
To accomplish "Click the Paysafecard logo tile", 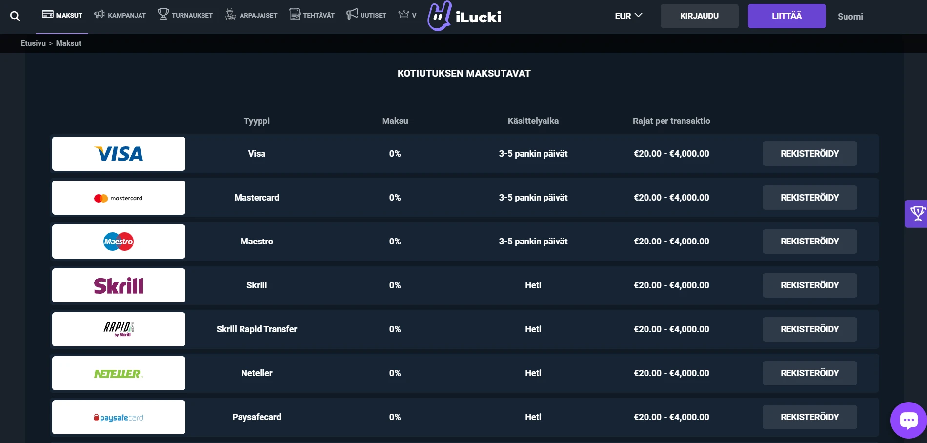I will tap(119, 417).
